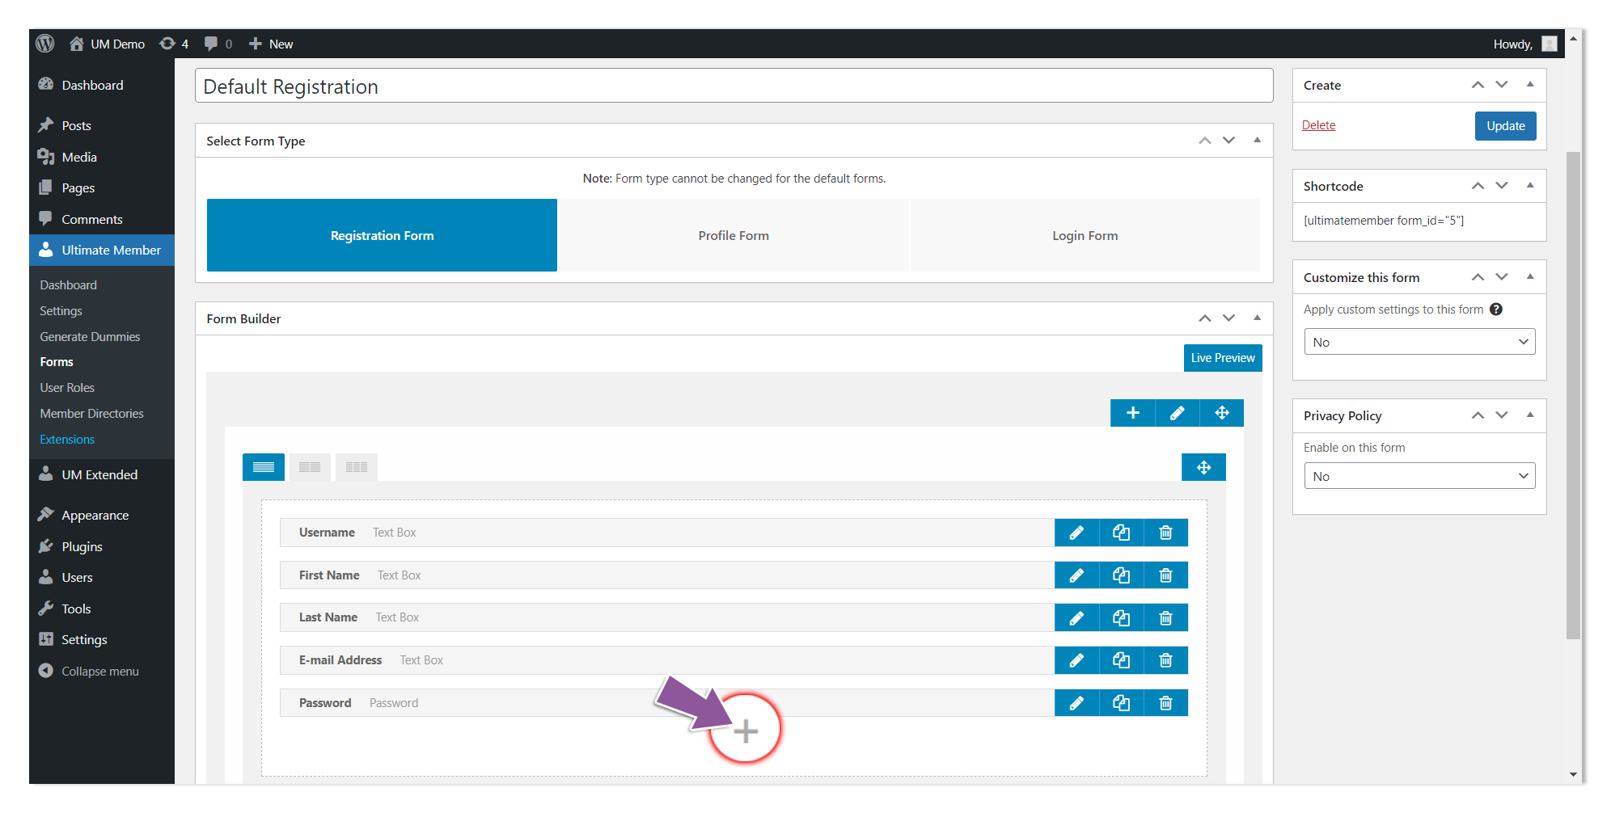The height and width of the screenshot is (813, 1611).
Task: Delete the Username field via trash icon
Action: pos(1165,533)
